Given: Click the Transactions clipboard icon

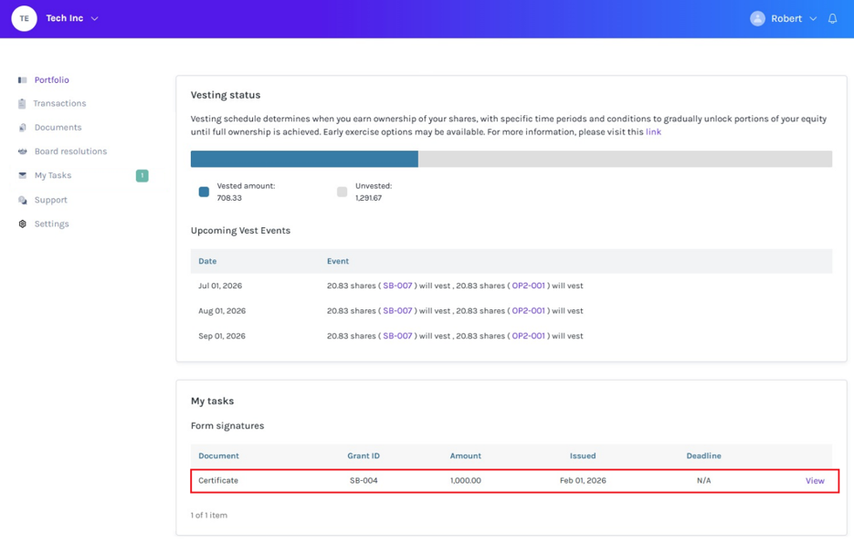Looking at the screenshot, I should (22, 103).
